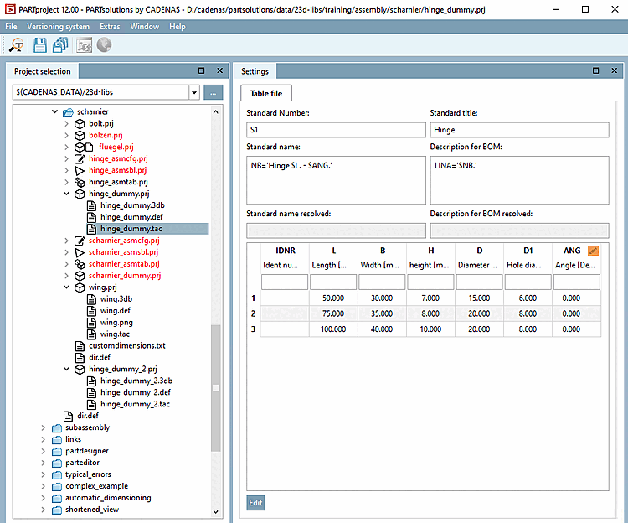Collapse the scharnier folder
This screenshot has width=628, height=523.
(55, 111)
